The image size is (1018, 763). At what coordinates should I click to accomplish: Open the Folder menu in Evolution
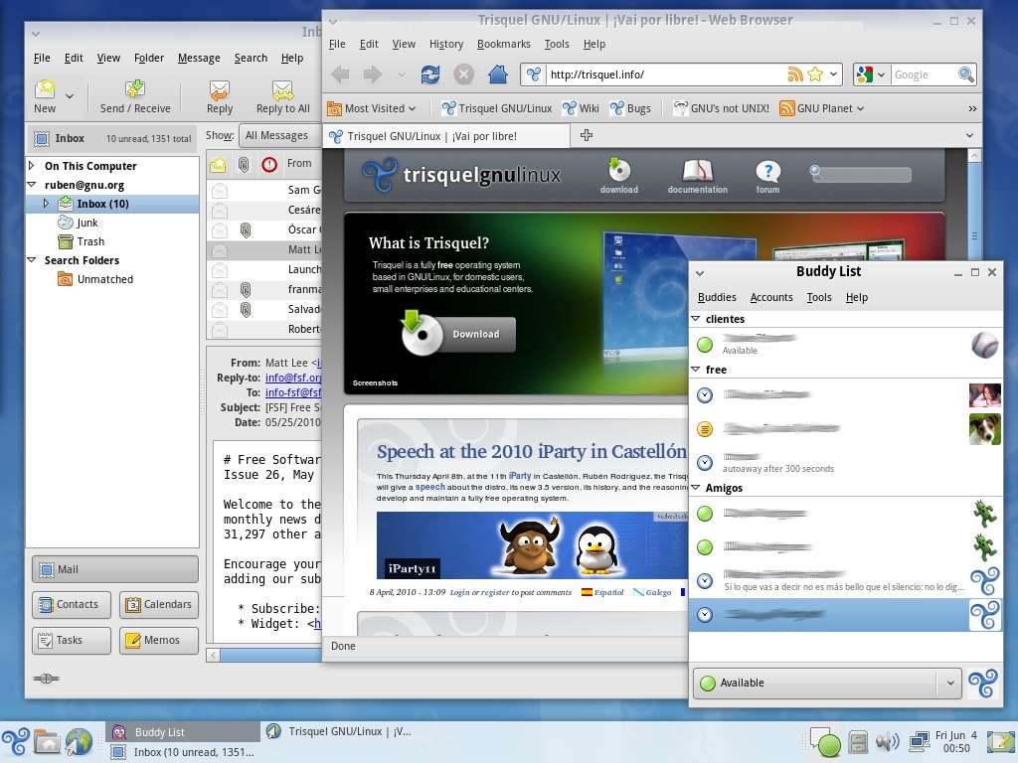(x=149, y=58)
